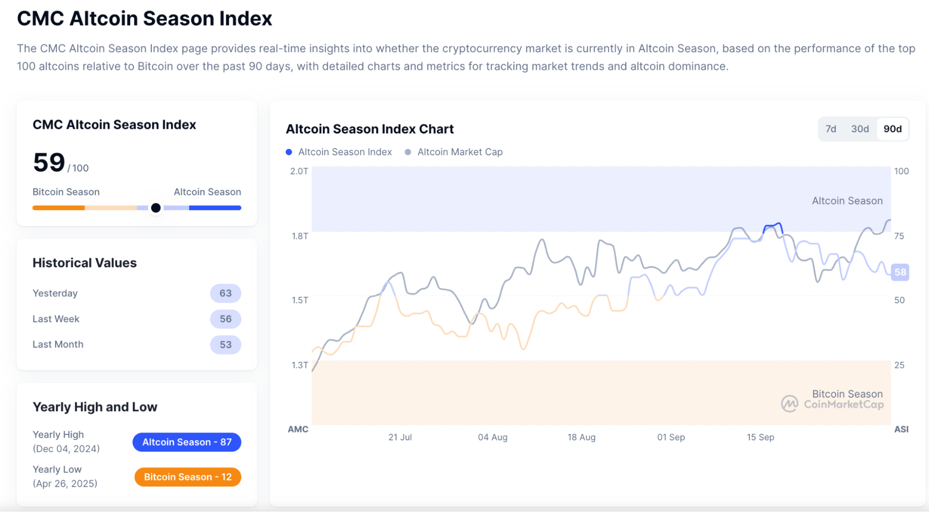
Task: Click the Altcoin Season Index Chart heading
Action: click(x=369, y=129)
